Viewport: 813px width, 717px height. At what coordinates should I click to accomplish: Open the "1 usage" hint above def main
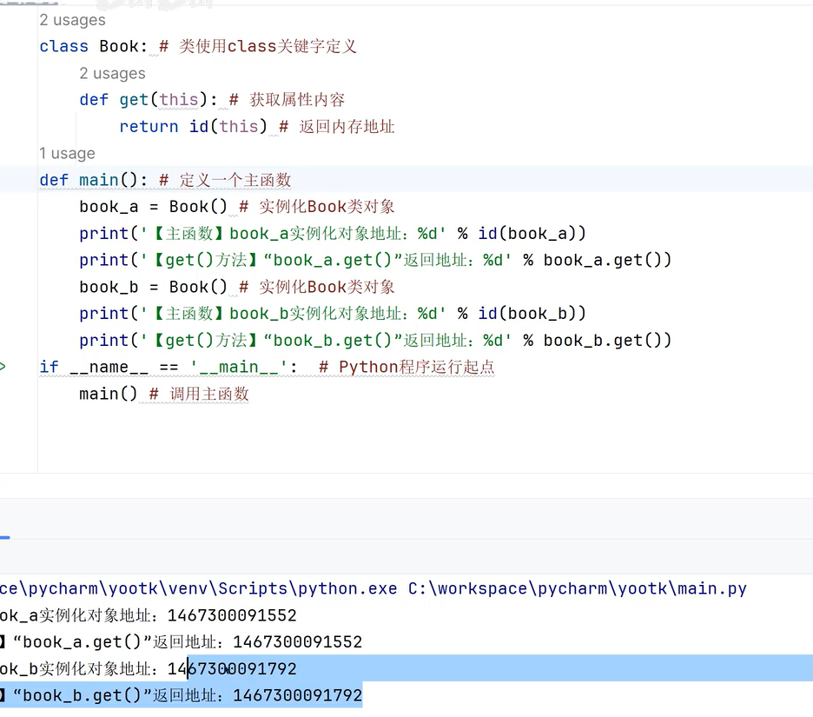(68, 153)
